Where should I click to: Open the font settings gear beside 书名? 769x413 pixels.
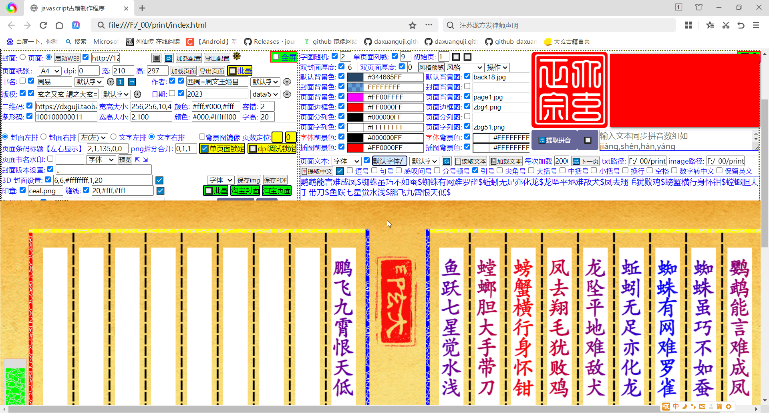point(111,81)
